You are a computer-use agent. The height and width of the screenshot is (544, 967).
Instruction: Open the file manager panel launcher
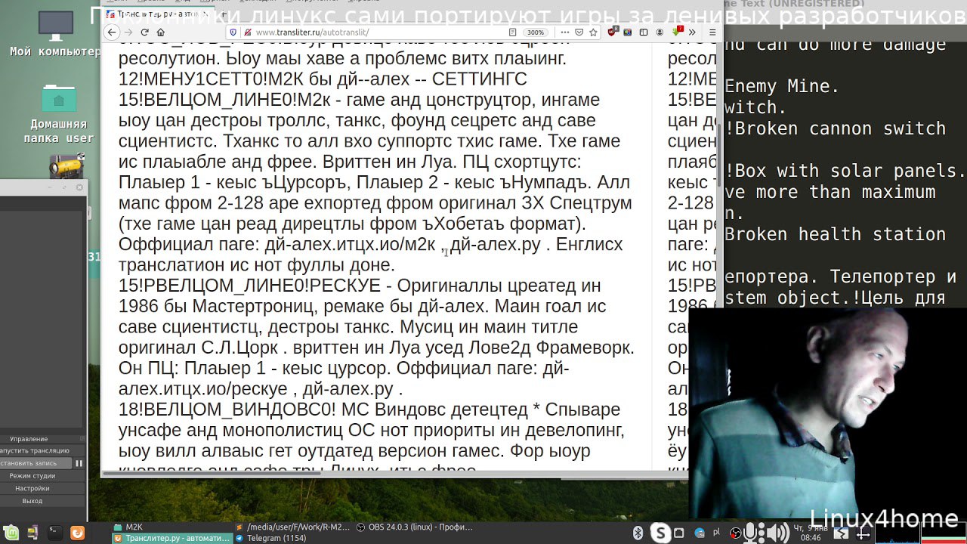[x=34, y=533]
